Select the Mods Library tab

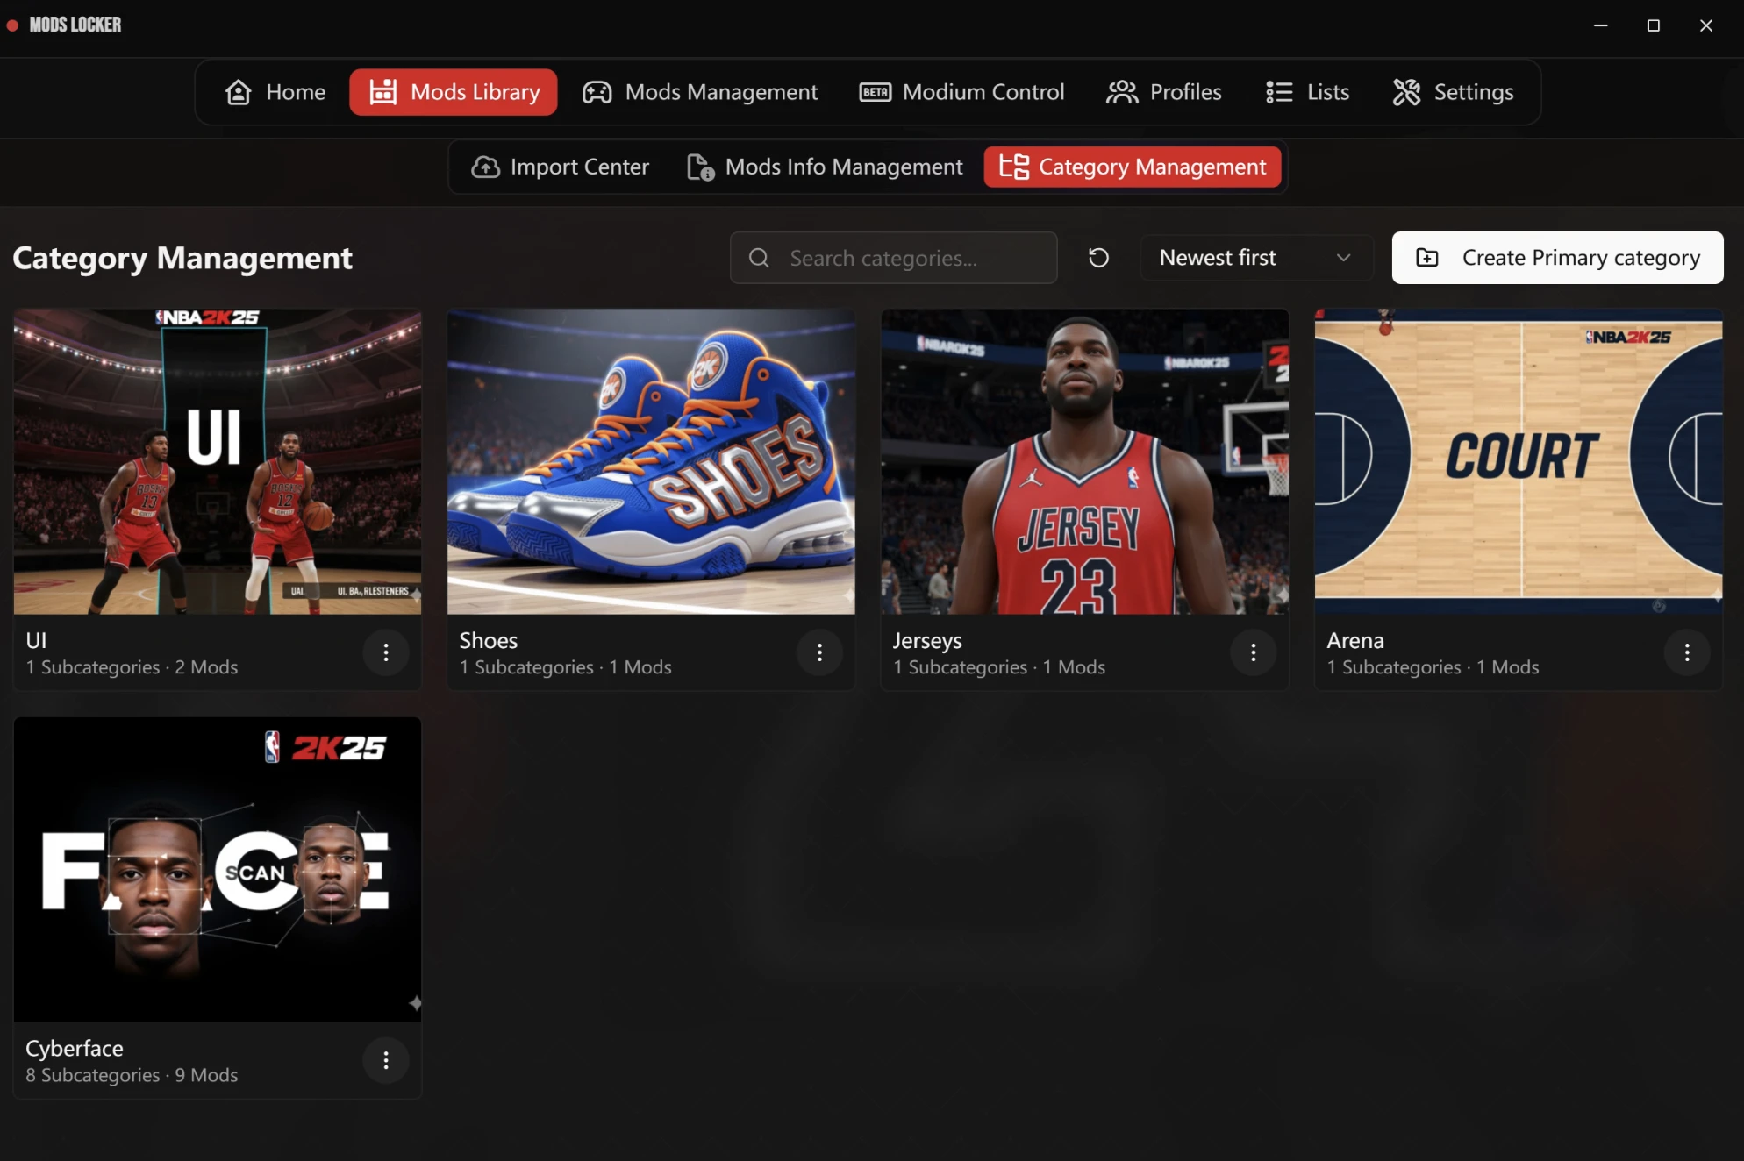pyautogui.click(x=454, y=92)
